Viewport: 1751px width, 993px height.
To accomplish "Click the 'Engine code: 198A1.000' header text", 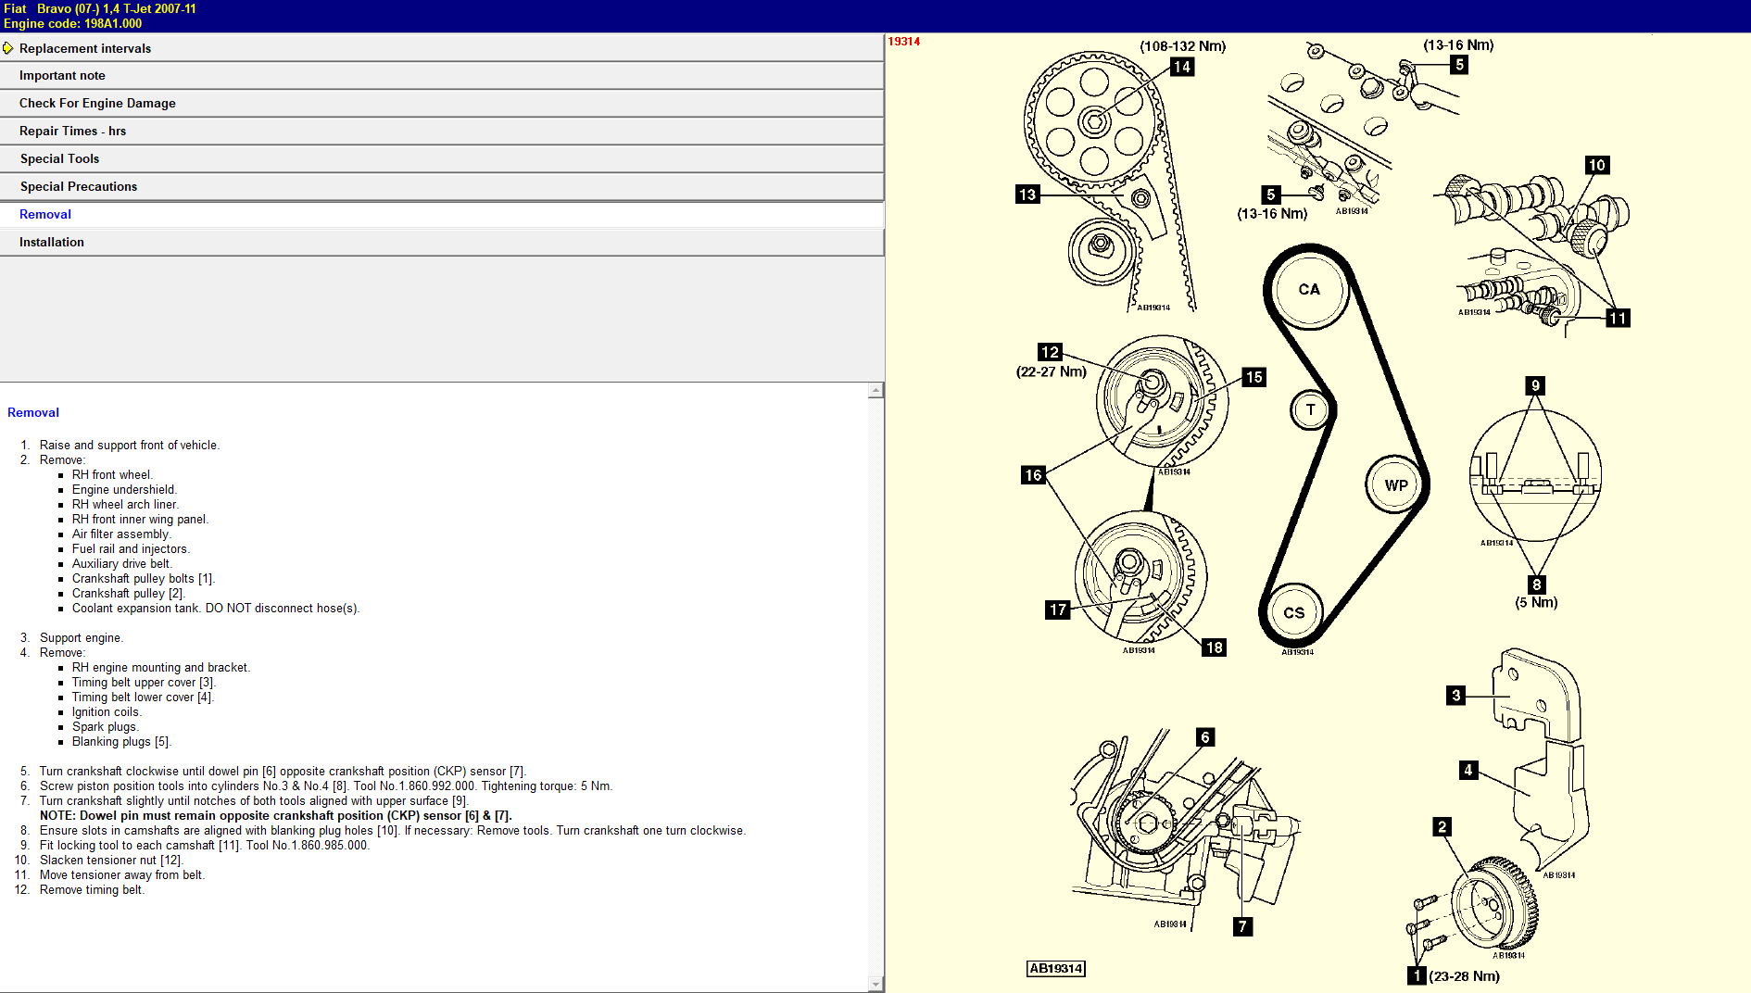I will pyautogui.click(x=73, y=24).
